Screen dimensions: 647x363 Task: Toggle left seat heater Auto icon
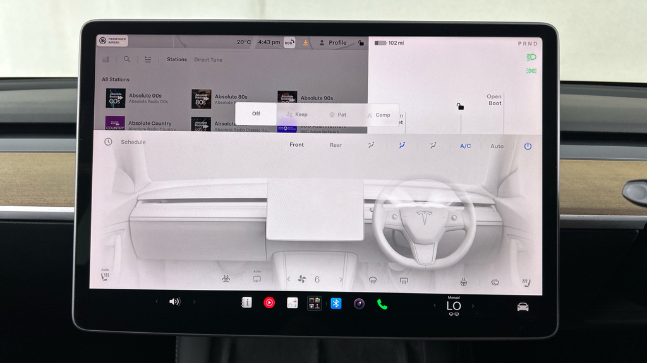pyautogui.click(x=105, y=275)
